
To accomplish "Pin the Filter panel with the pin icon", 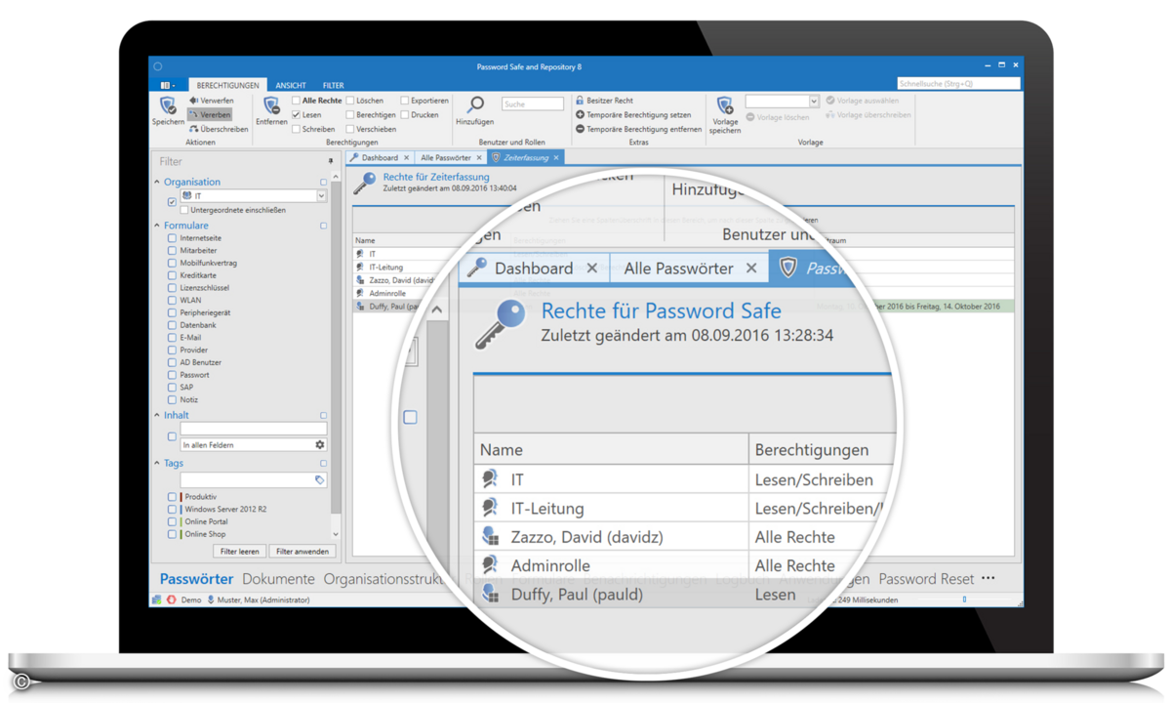I will (331, 161).
